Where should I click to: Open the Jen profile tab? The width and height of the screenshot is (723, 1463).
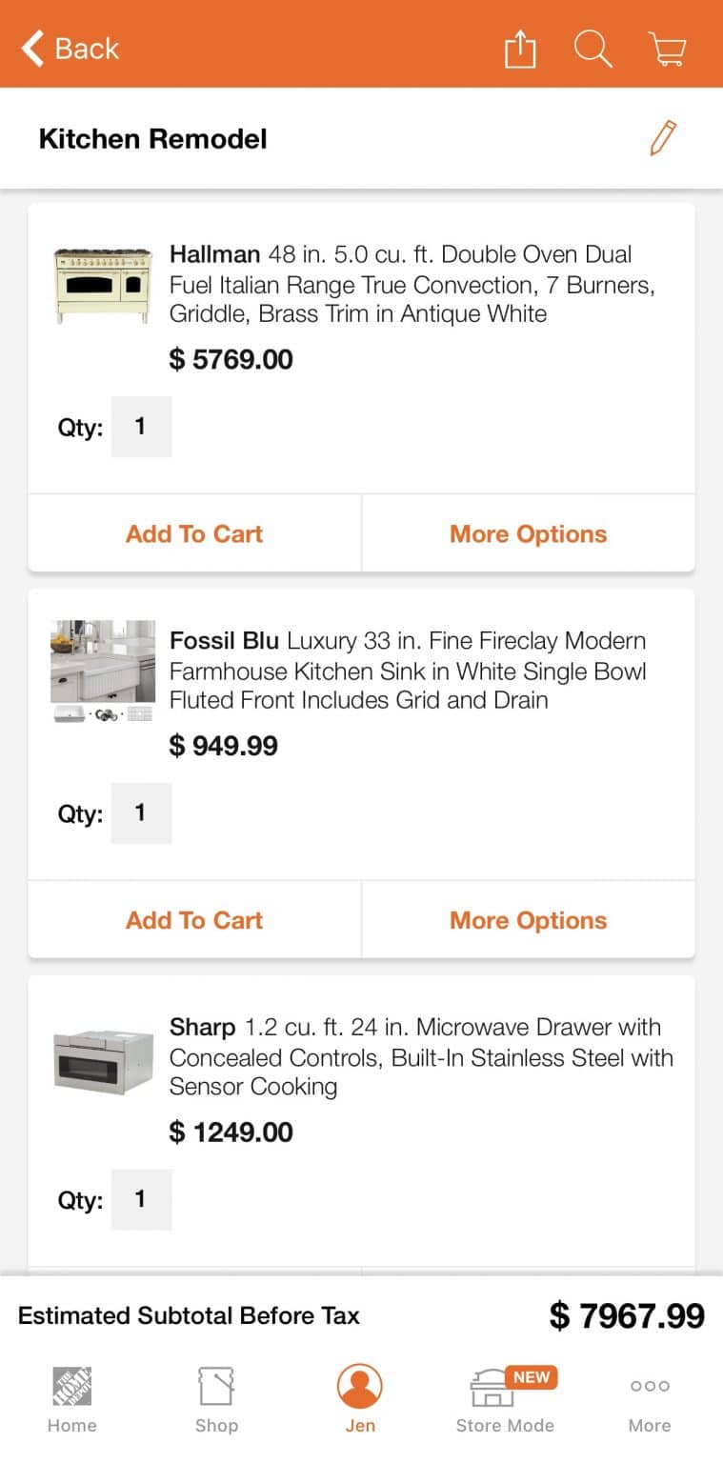360,1398
